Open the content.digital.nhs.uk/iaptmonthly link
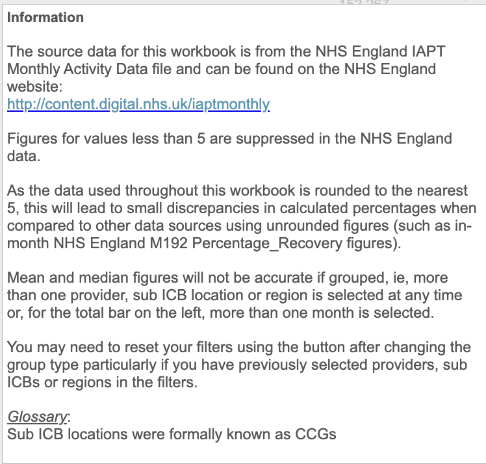Image resolution: width=486 pixels, height=464 pixels. click(138, 104)
